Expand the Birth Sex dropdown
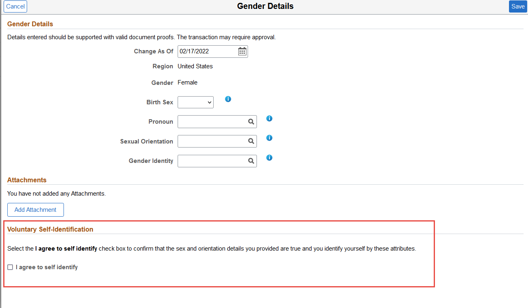The height and width of the screenshot is (308, 528). click(195, 102)
